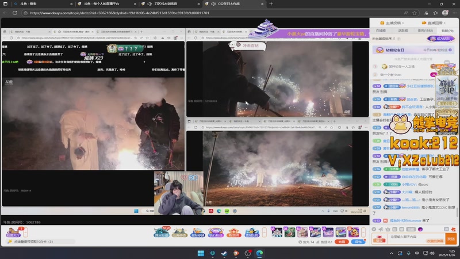Switch to 钻粉(79) tab
This screenshot has width=460, height=259.
pyautogui.click(x=447, y=31)
